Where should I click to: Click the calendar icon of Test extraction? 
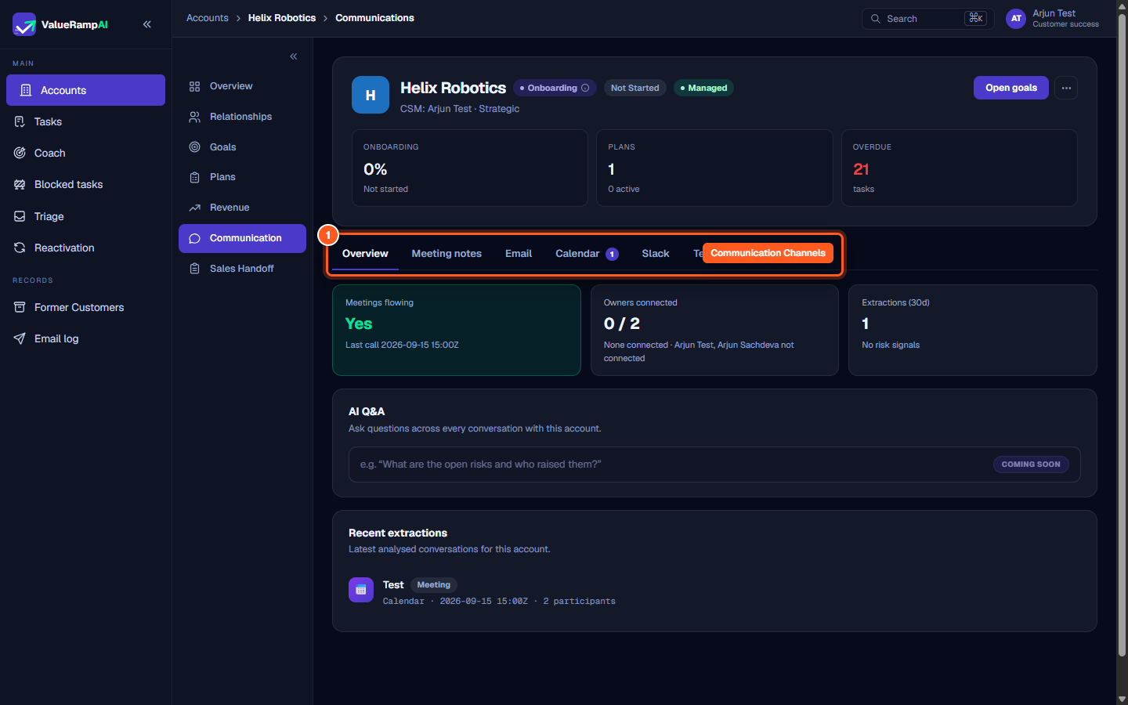(x=361, y=590)
